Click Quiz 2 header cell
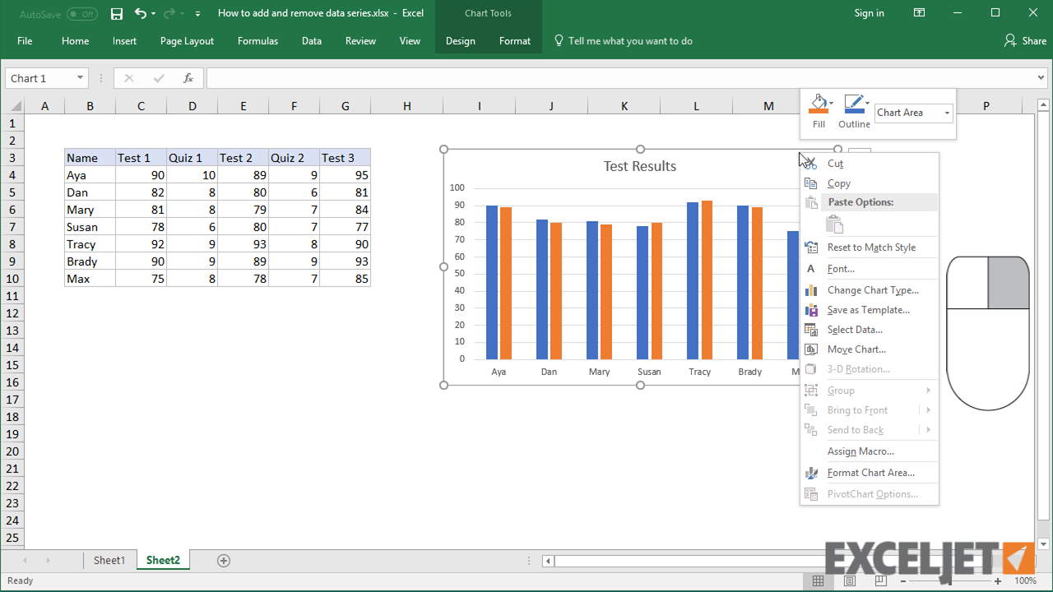This screenshot has width=1053, height=592. click(x=294, y=158)
